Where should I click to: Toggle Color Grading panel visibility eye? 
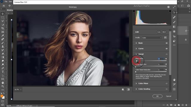(167, 89)
